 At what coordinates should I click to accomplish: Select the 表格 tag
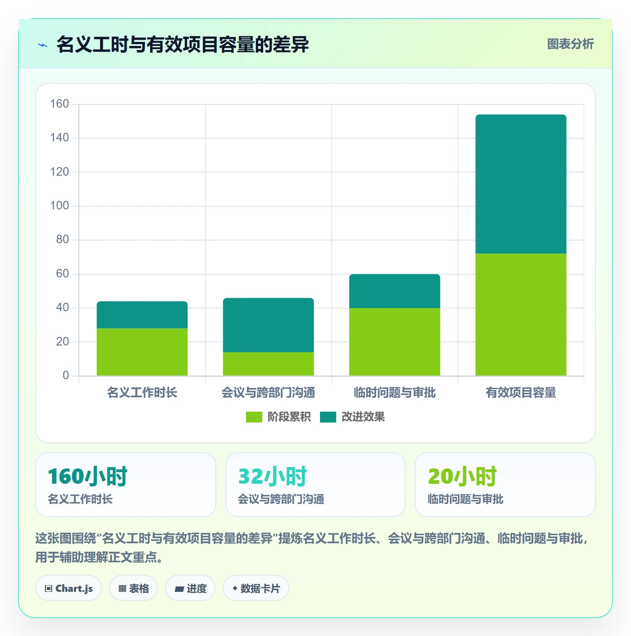(133, 588)
